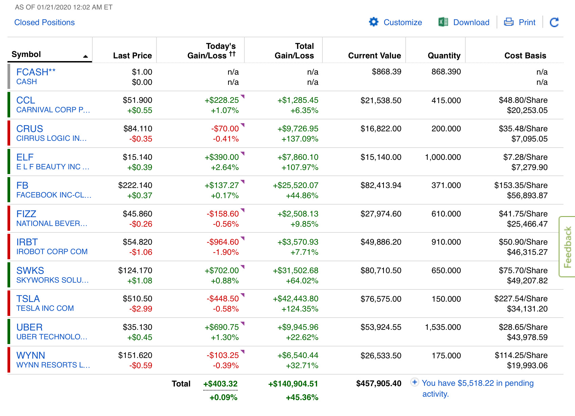Click the Customize gear icon
The height and width of the screenshot is (416, 575).
[373, 22]
